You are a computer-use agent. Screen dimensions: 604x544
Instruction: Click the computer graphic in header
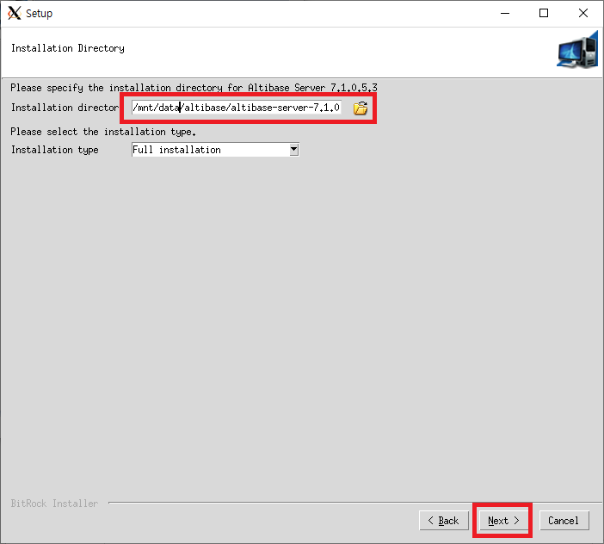pos(577,52)
